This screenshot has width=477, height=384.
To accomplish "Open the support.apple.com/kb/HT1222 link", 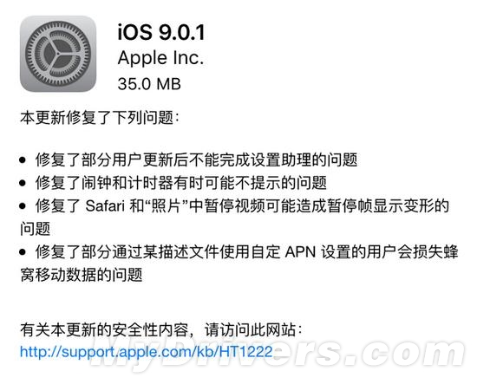I will coord(146,352).
